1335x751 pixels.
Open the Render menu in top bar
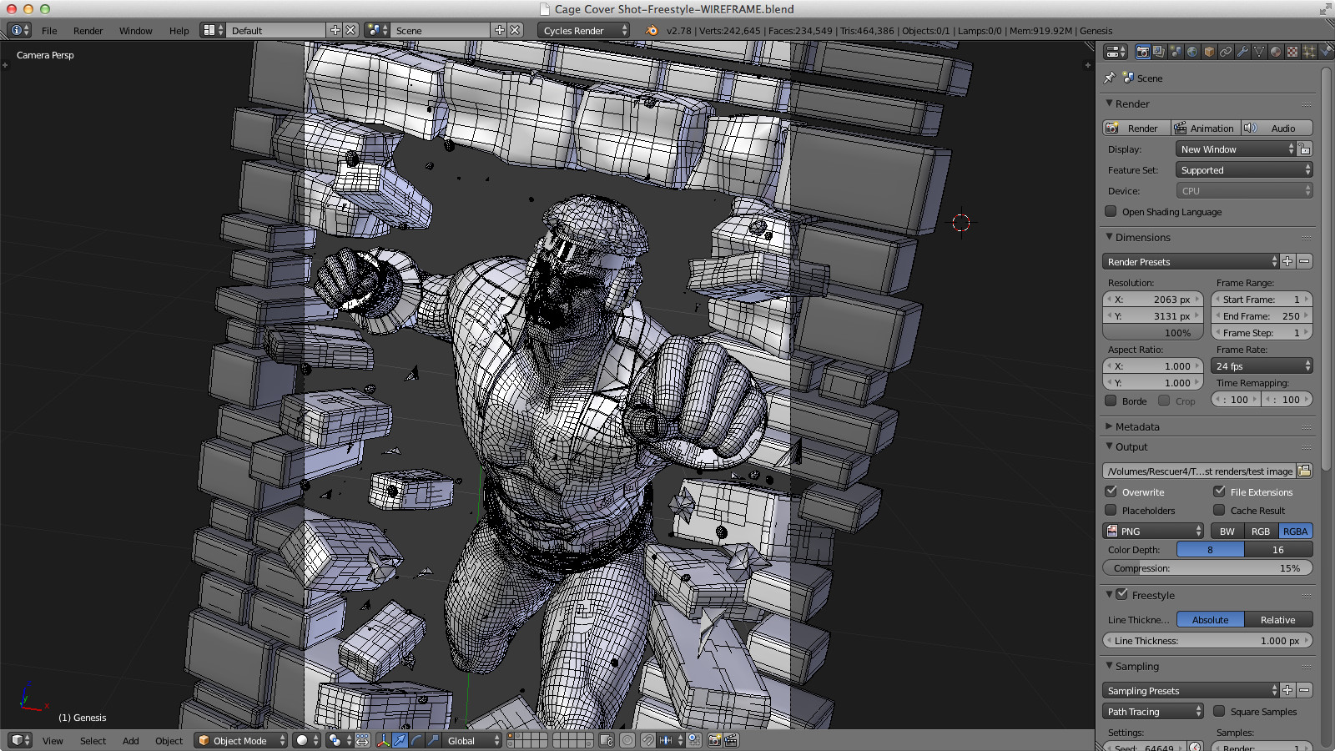click(88, 30)
